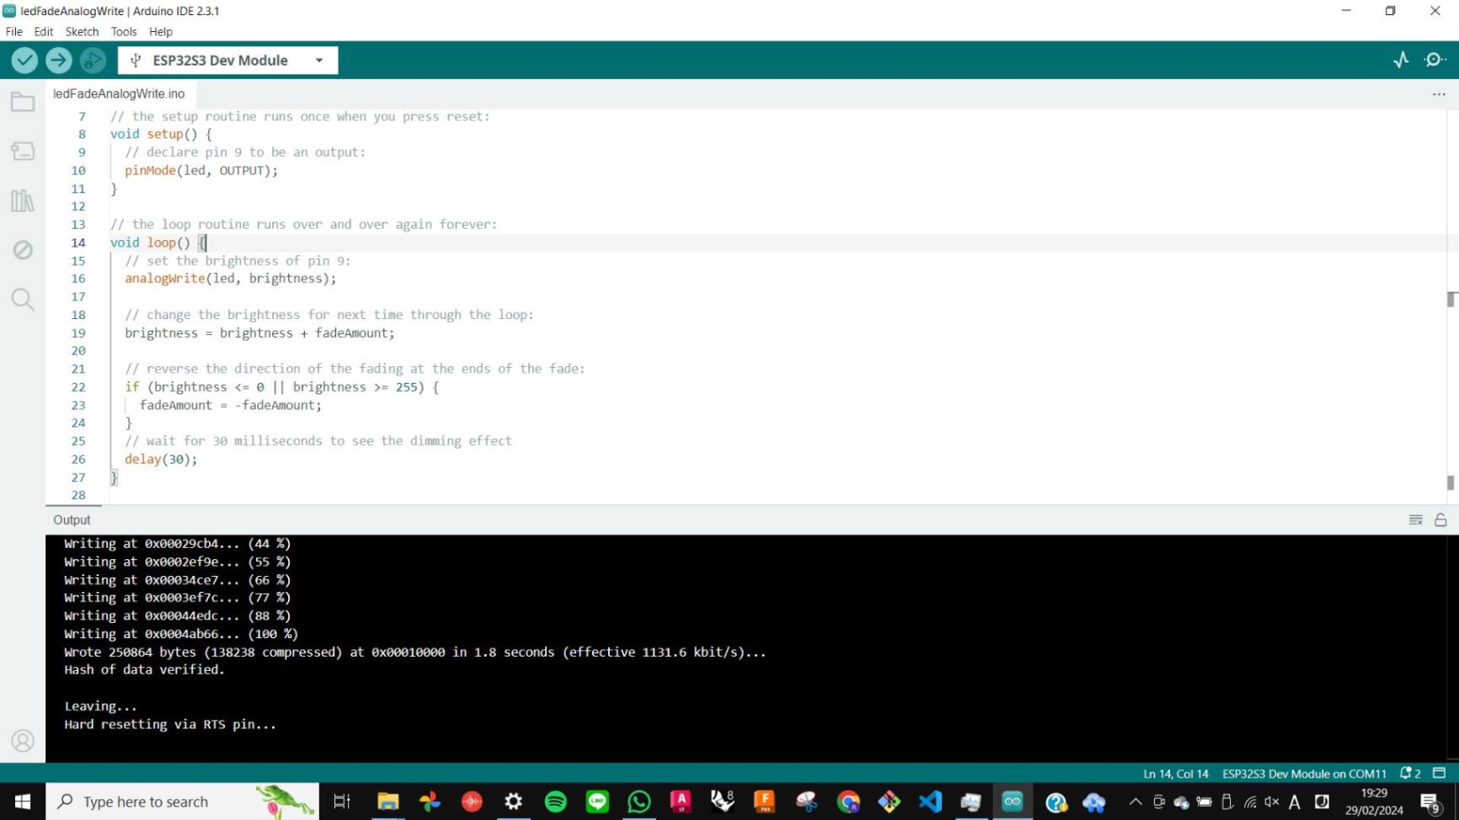Click the Upload arrow button
The width and height of the screenshot is (1459, 820).
[58, 60]
